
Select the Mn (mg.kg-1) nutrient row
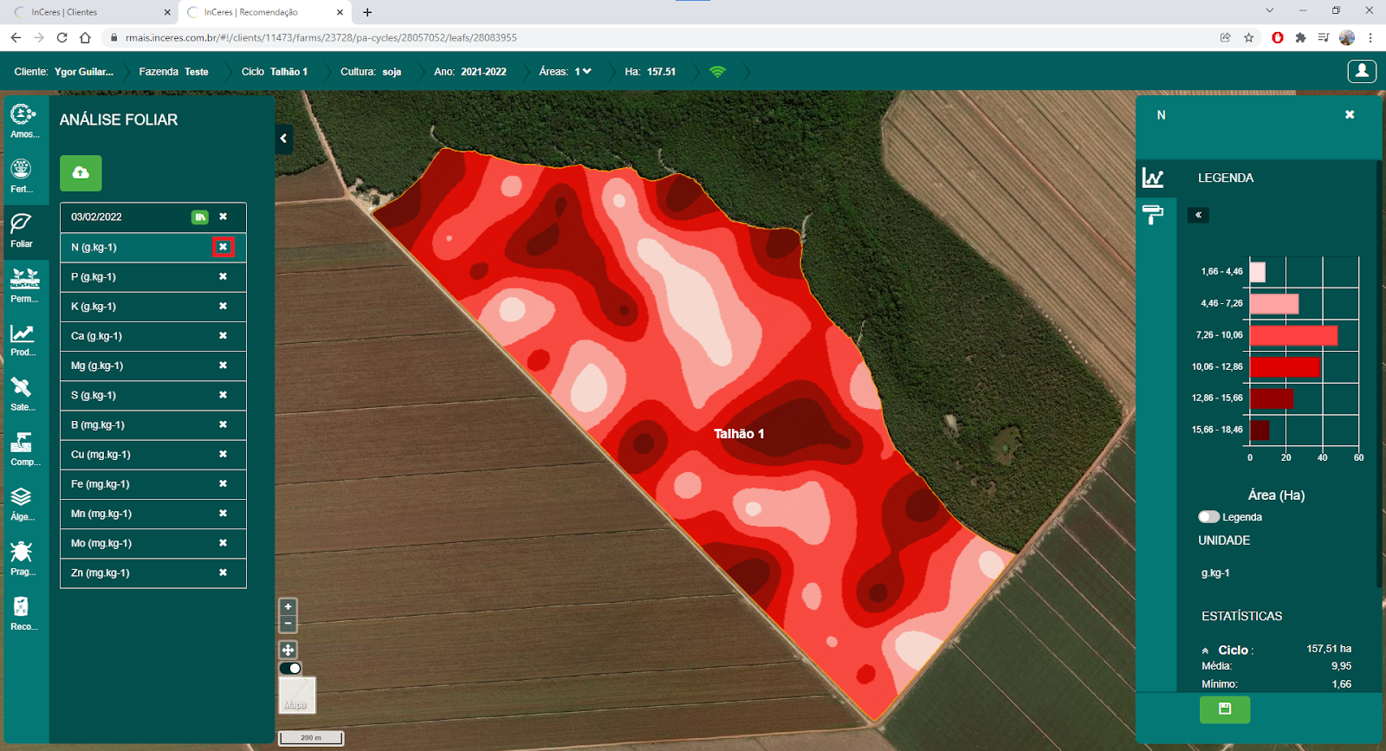[x=153, y=514]
